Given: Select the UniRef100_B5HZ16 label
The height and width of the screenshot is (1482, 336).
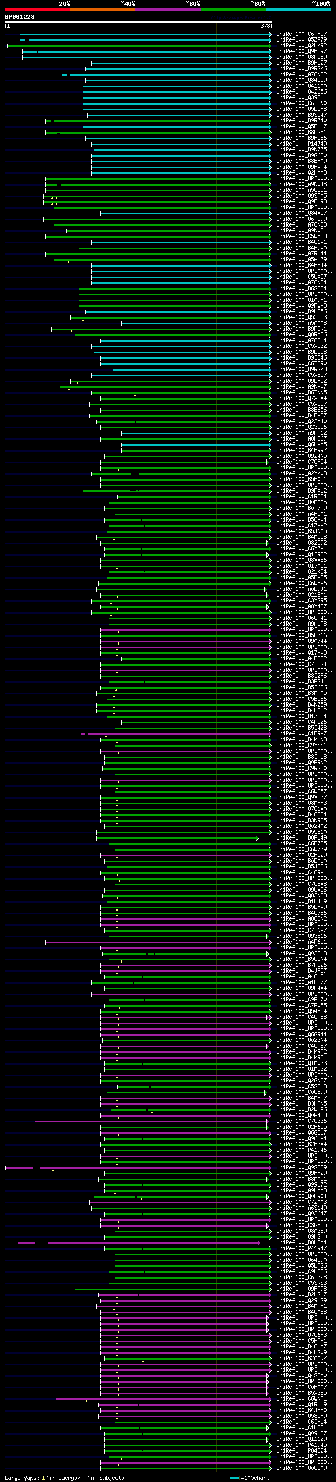Looking at the screenshot, I should (301, 636).
